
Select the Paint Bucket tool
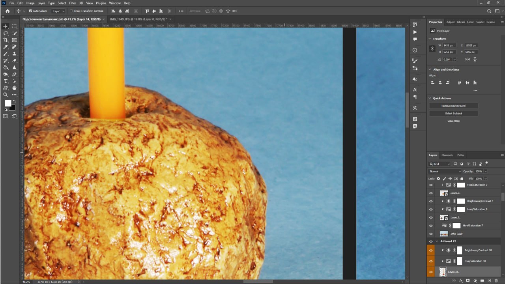click(6, 67)
